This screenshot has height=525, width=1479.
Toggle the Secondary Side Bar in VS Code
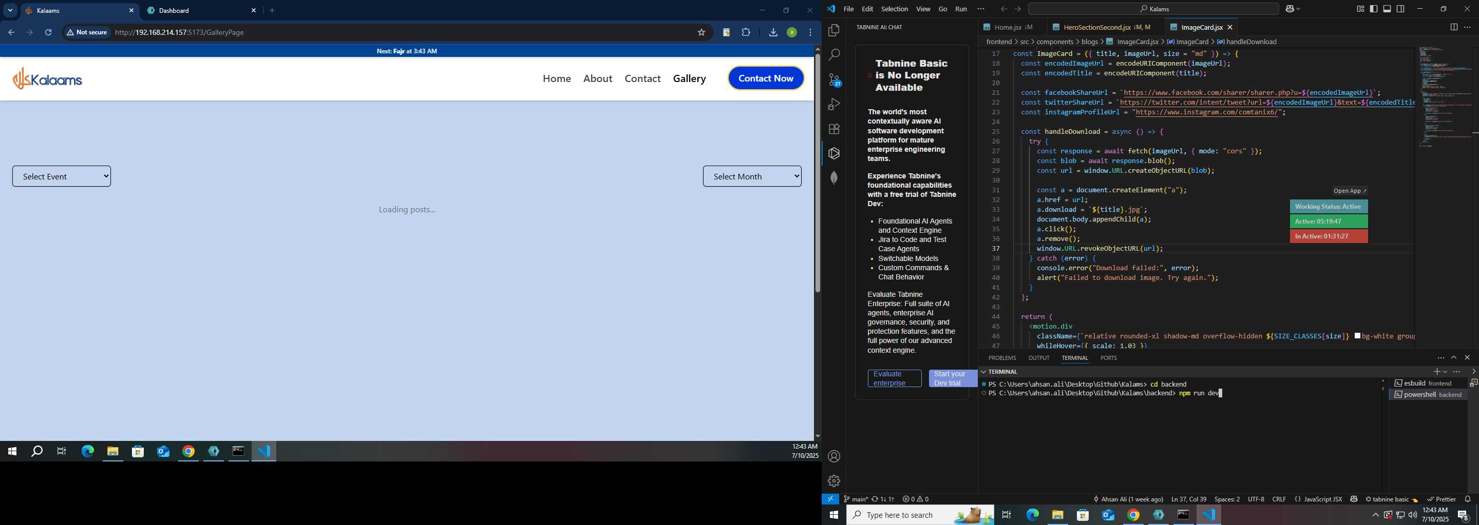pos(1401,9)
